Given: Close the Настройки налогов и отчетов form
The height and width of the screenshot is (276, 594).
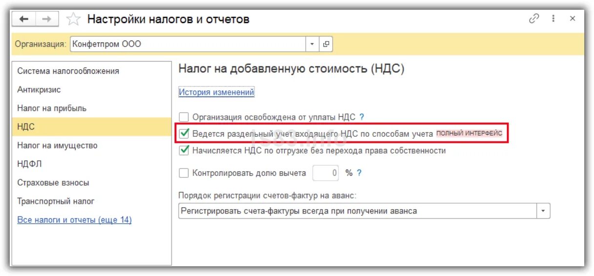Looking at the screenshot, I should coord(573,19).
